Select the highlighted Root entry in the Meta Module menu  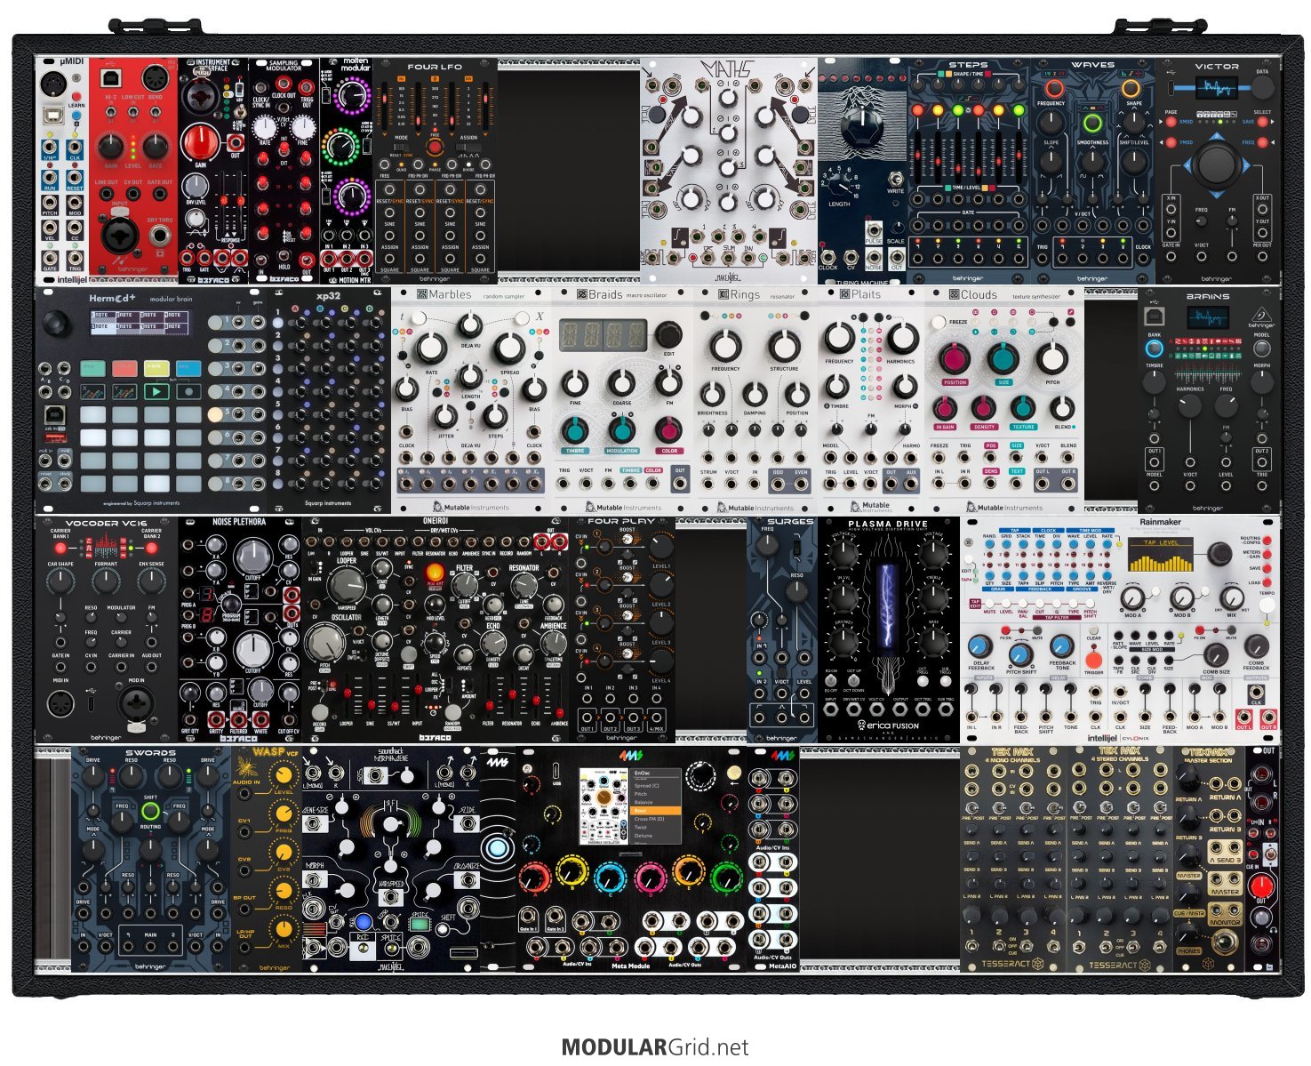[x=655, y=811]
